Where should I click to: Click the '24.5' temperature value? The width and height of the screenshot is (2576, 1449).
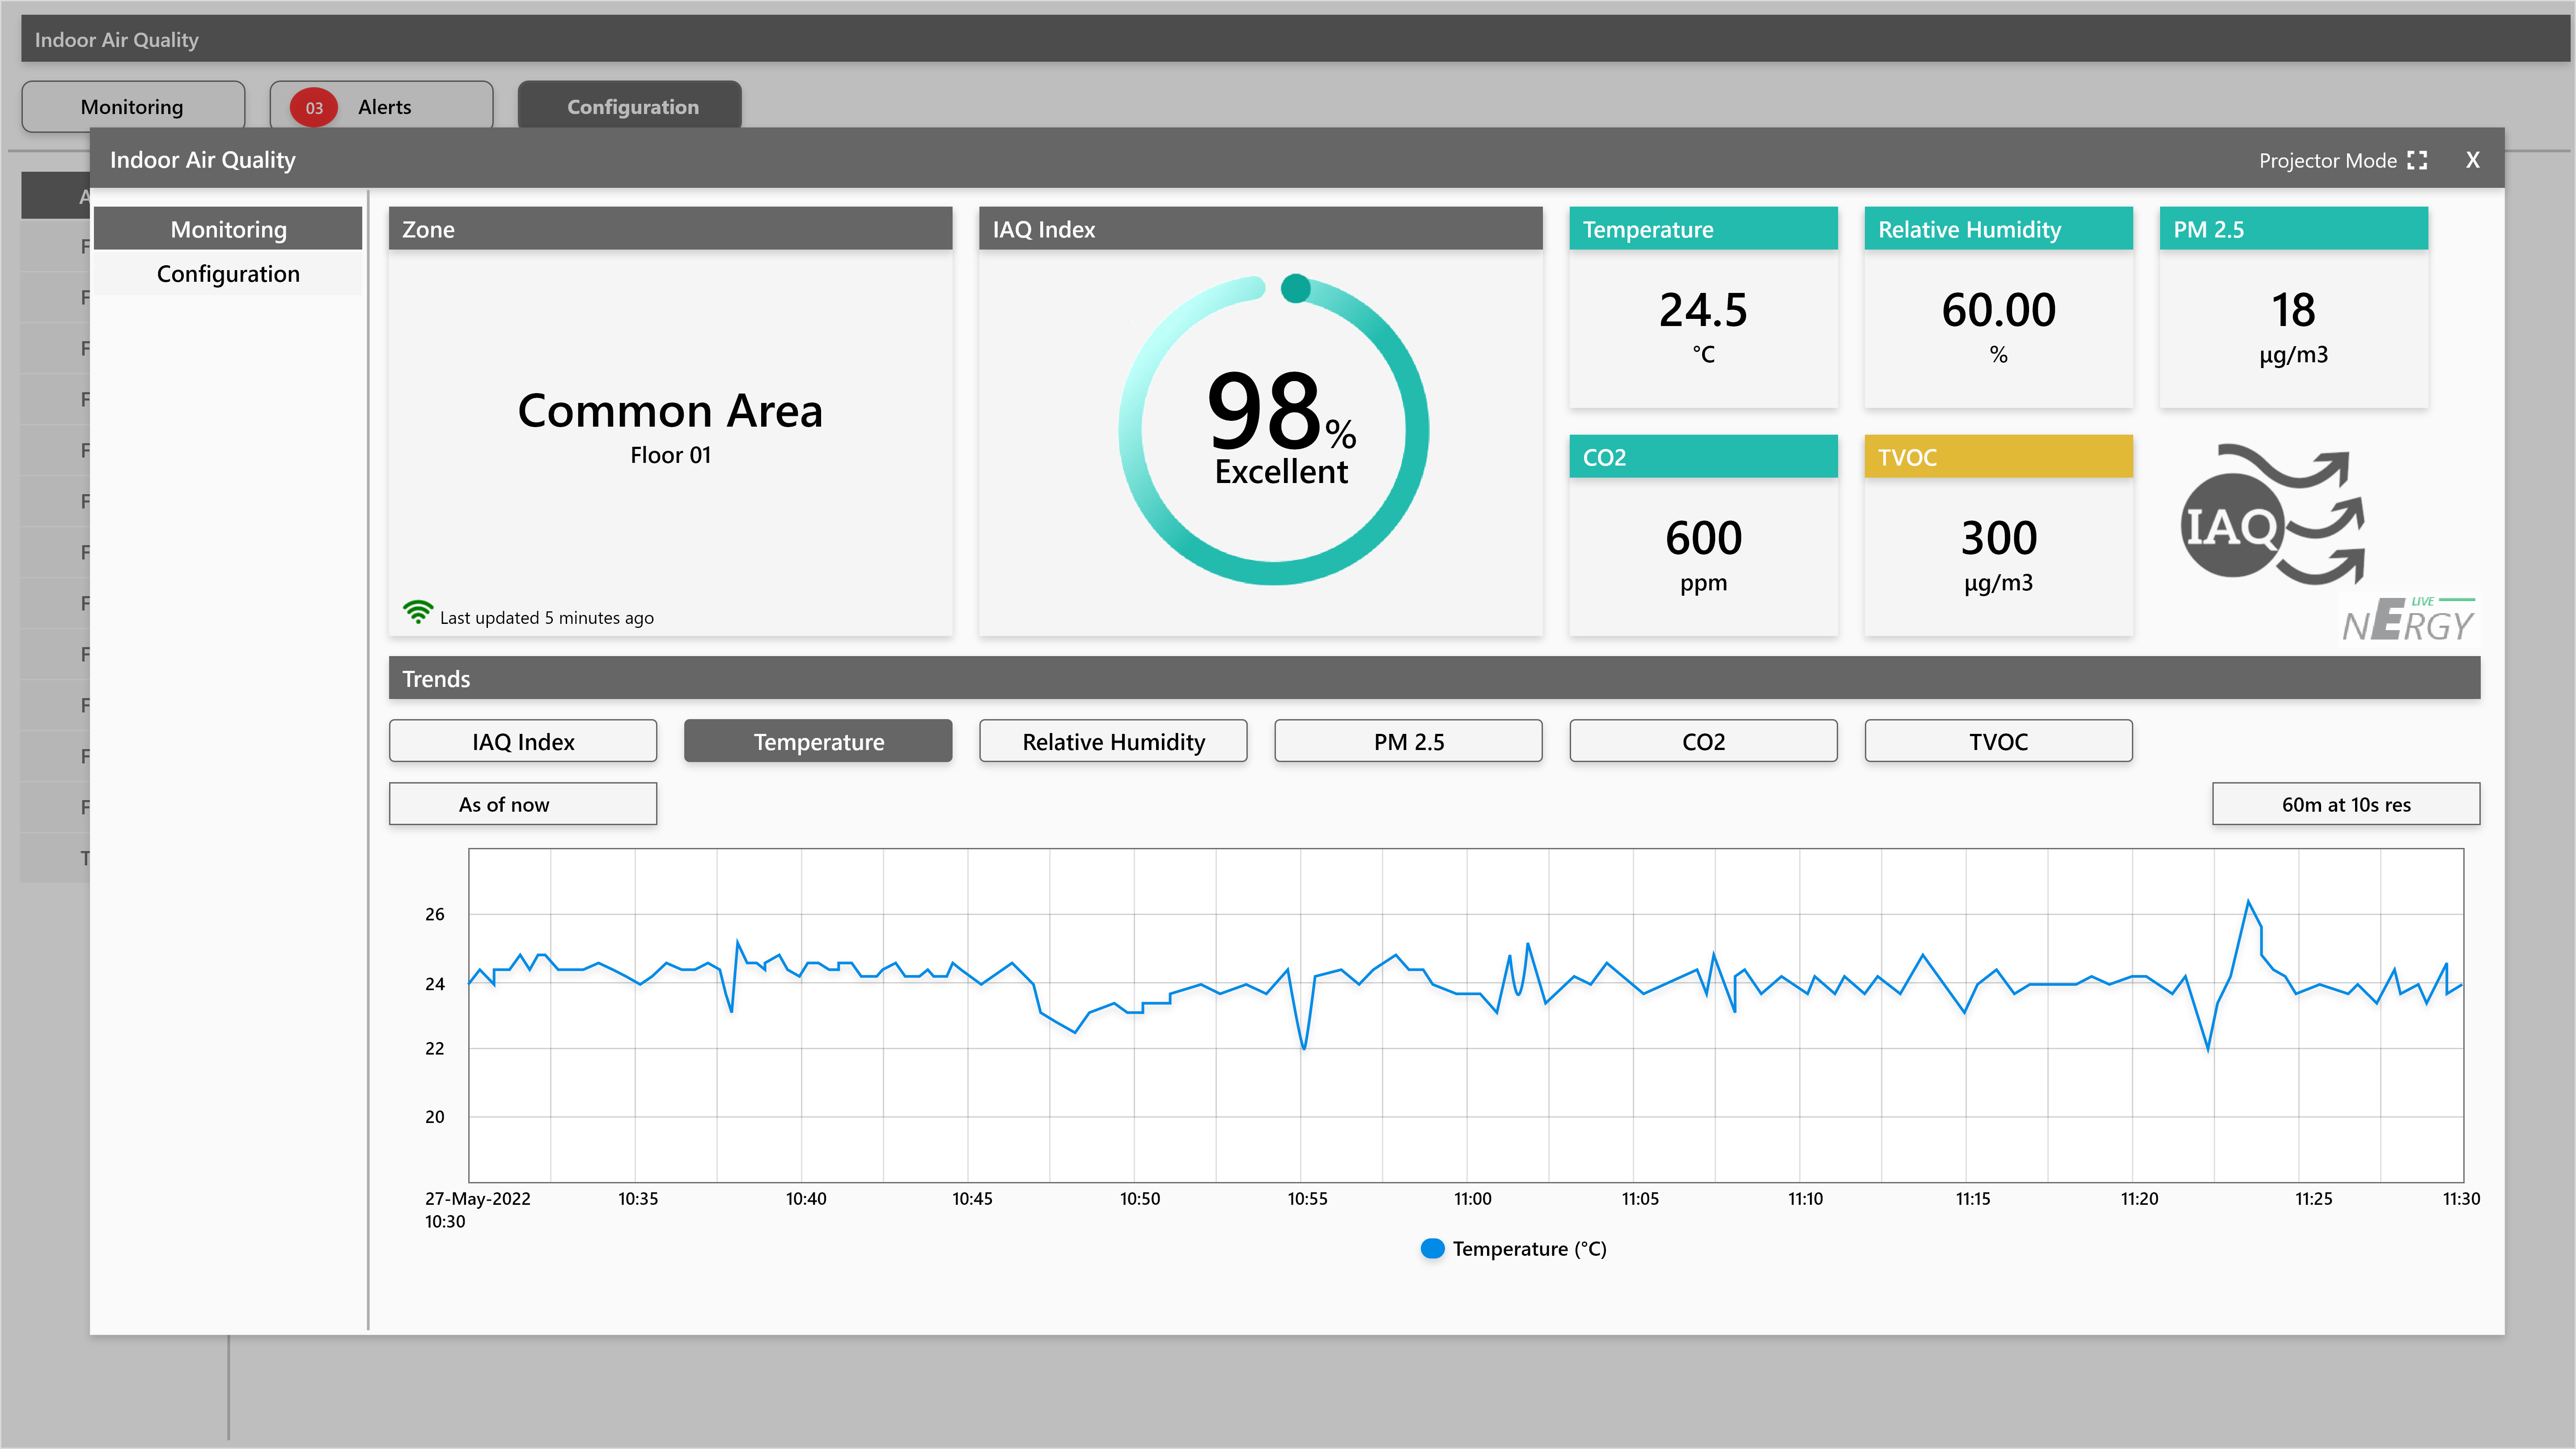[x=1703, y=310]
